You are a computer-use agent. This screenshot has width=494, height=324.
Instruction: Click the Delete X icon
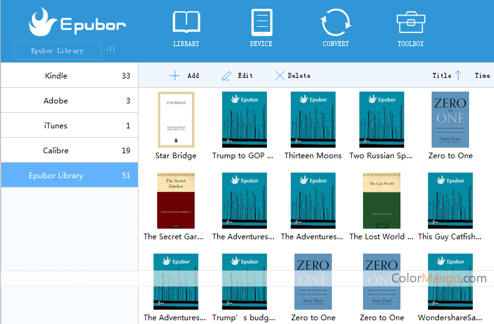[x=280, y=75]
